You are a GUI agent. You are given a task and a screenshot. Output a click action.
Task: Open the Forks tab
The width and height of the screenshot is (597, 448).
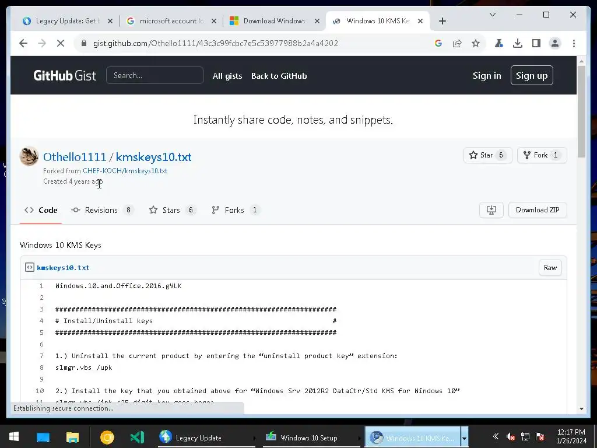point(236,210)
